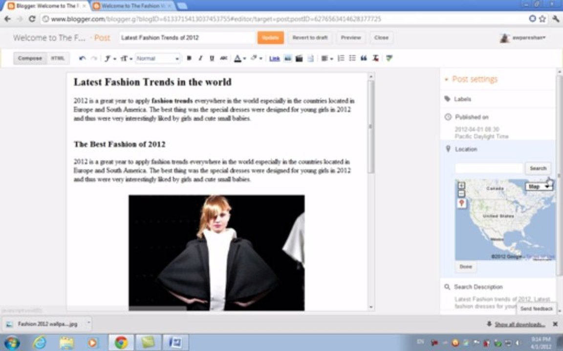This screenshot has width=563, height=351.
Task: Click the location search text field
Action: click(x=489, y=168)
